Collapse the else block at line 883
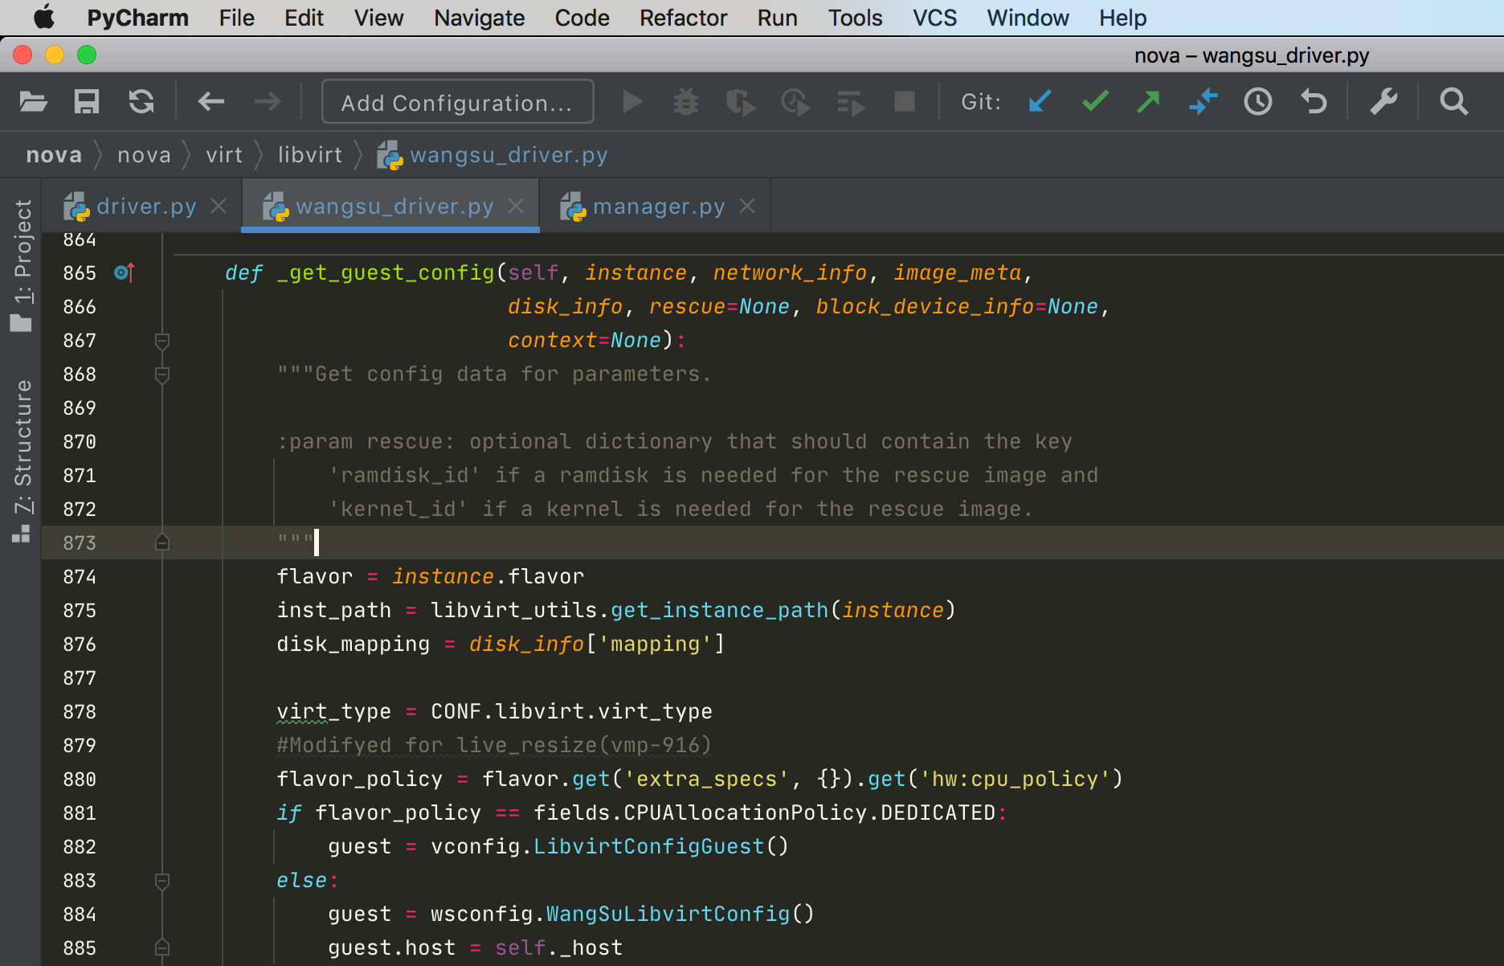Image resolution: width=1504 pixels, height=966 pixels. (x=162, y=881)
